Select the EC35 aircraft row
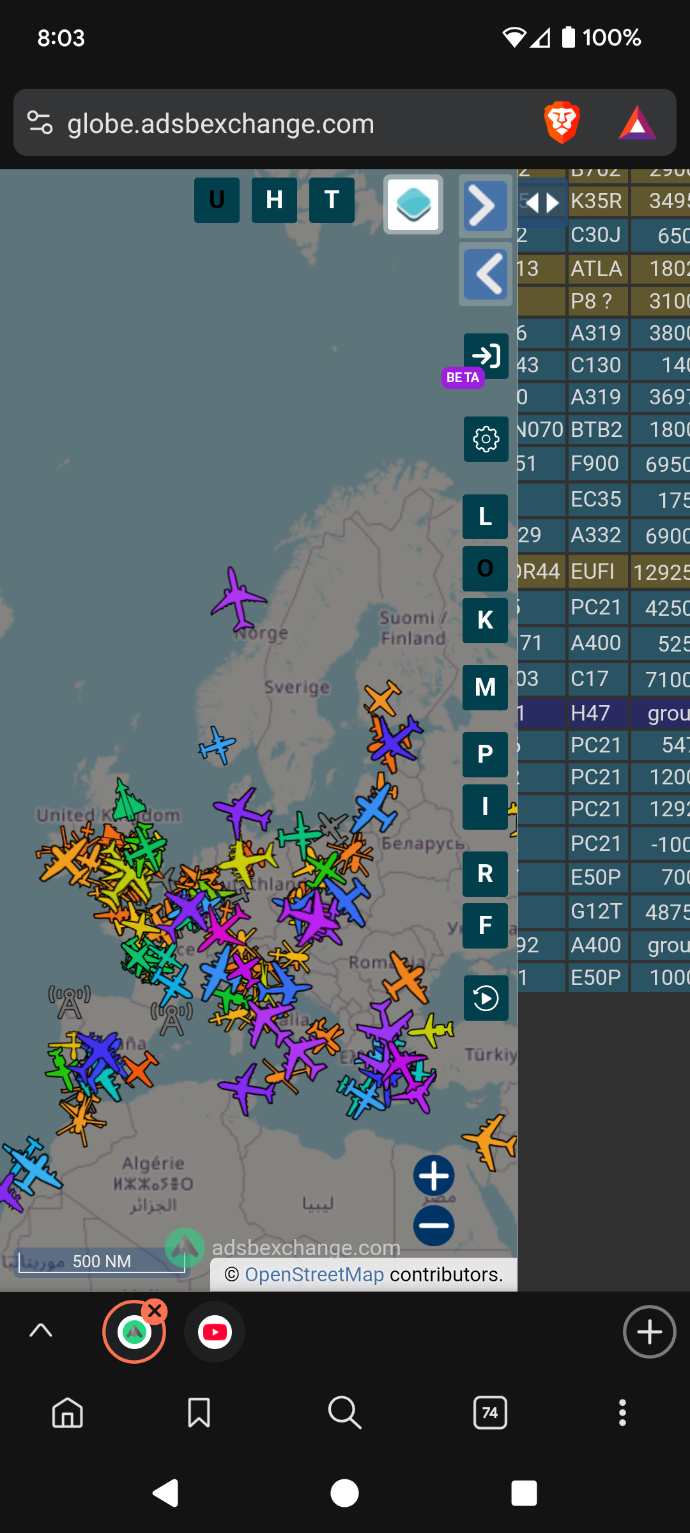Image resolution: width=690 pixels, height=1533 pixels. pyautogui.click(x=604, y=500)
